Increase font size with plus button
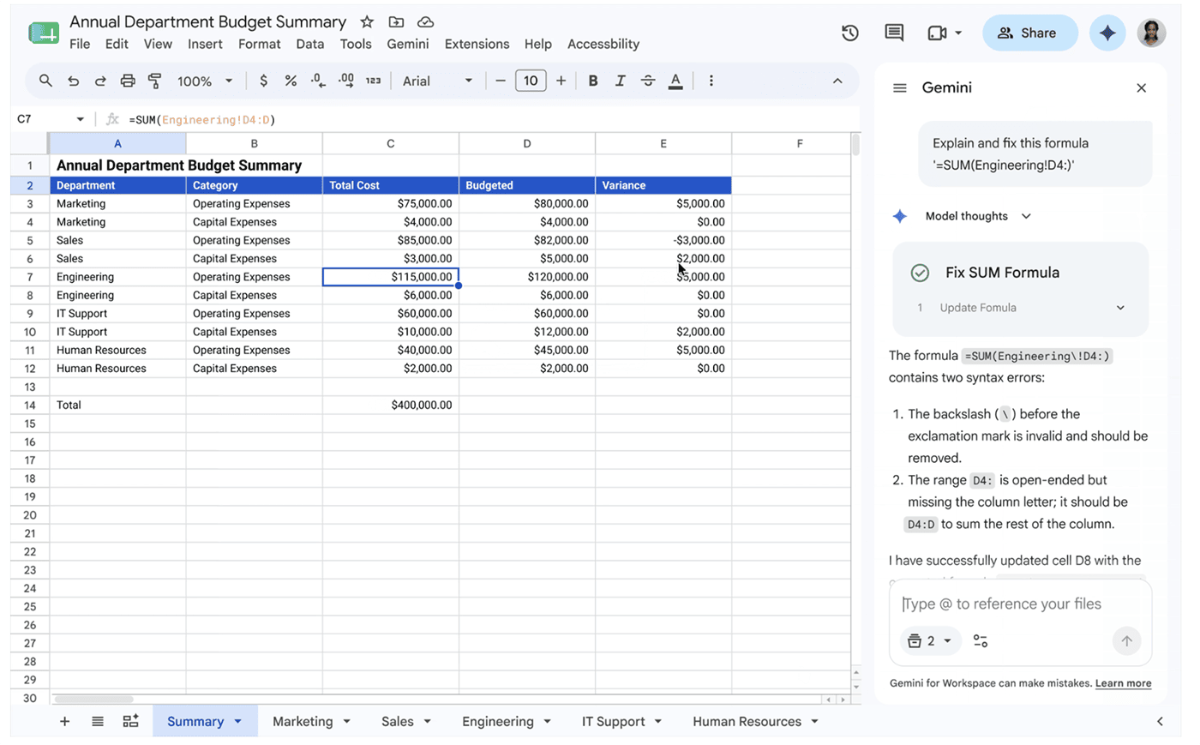1200x745 pixels. [x=561, y=81]
